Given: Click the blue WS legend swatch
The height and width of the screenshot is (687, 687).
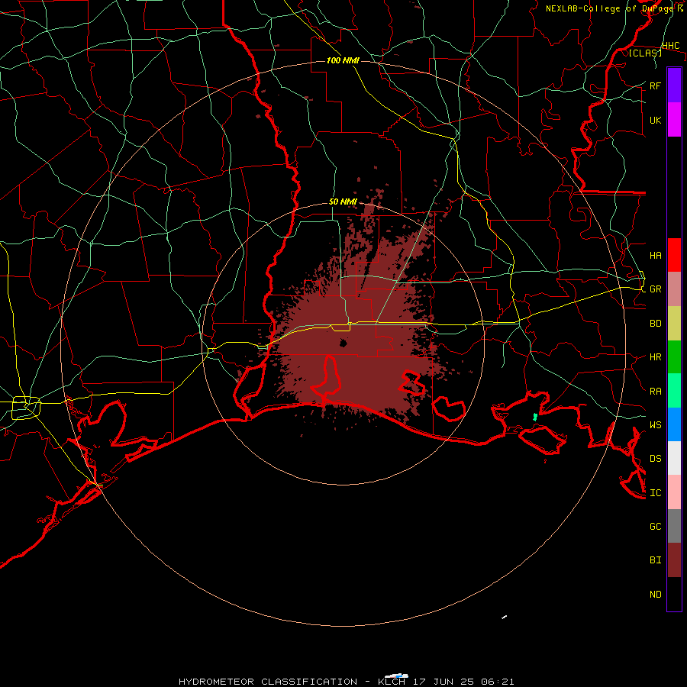Looking at the screenshot, I should point(674,424).
